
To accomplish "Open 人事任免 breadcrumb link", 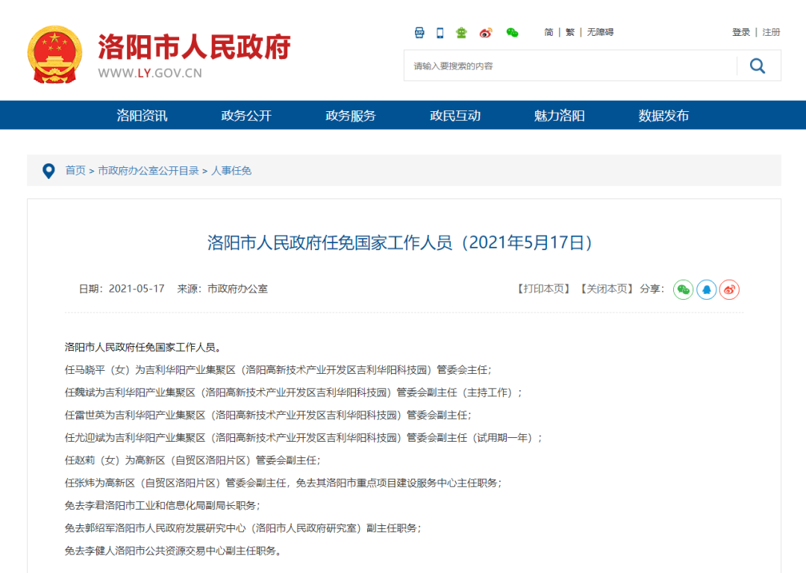I will 231,171.
